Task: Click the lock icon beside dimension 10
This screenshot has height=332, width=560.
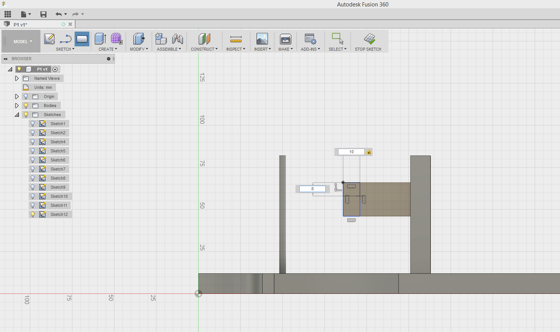Action: (369, 152)
